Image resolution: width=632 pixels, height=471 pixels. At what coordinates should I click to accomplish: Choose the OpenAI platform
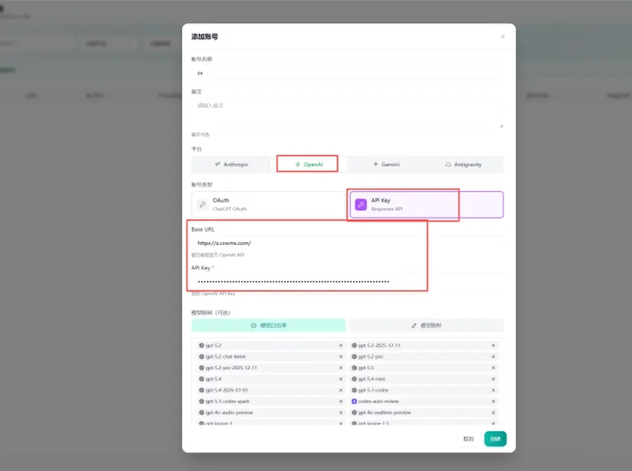[x=308, y=164]
